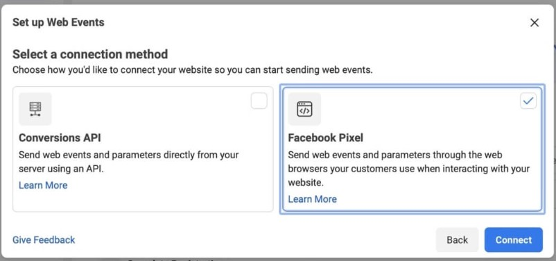Click the Conversions API description paragraph
556x261 pixels.
tap(129, 162)
